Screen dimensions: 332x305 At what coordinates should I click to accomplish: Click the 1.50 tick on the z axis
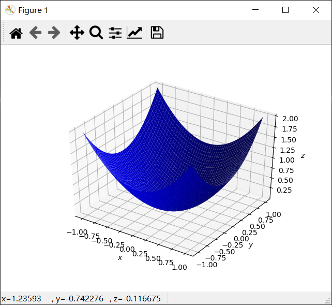(289, 140)
